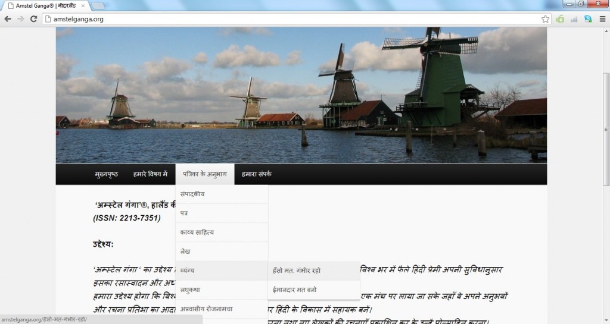
Task: Click the browser Forward arrow
Action: [21, 19]
